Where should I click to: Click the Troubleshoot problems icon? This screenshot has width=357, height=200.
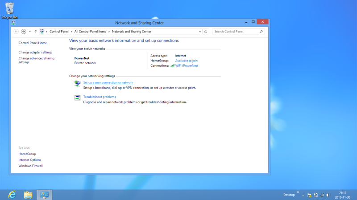78,97
